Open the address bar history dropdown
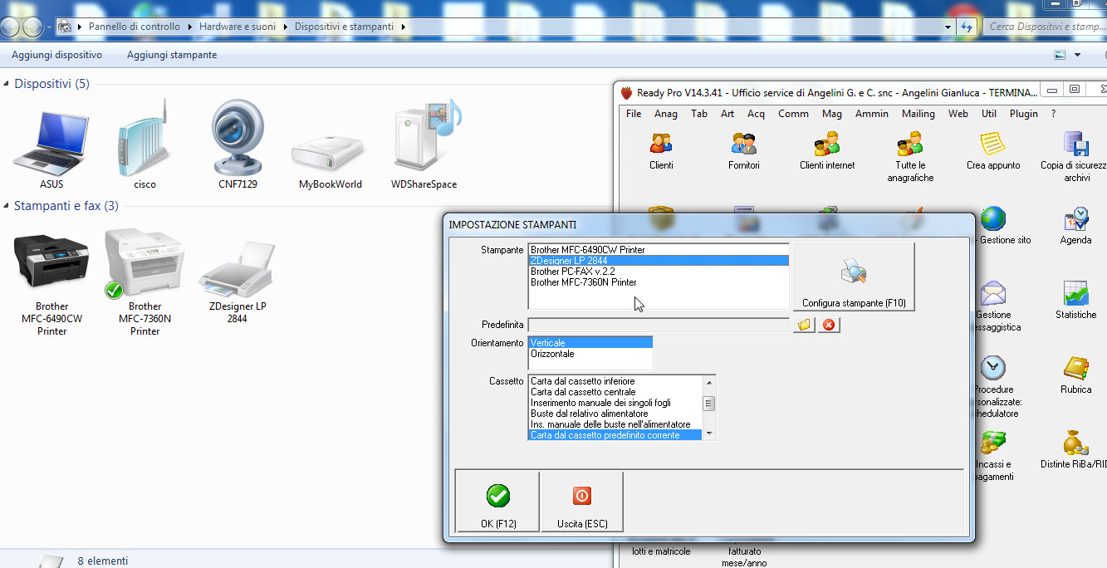The width and height of the screenshot is (1107, 568). tap(948, 27)
